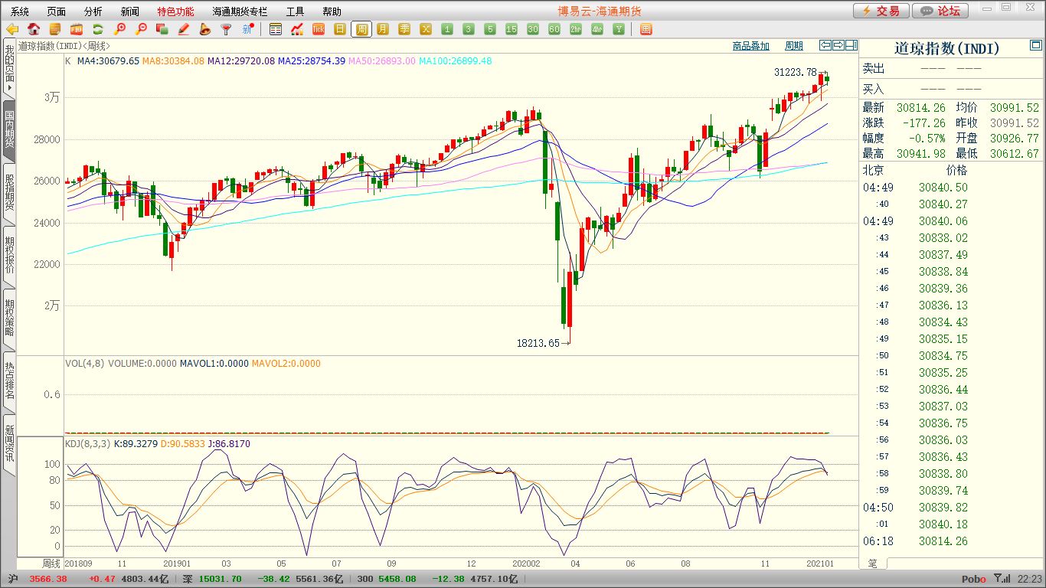Click the red-green overlapping windows icon
The width and height of the screenshot is (1046, 588).
tap(162, 29)
